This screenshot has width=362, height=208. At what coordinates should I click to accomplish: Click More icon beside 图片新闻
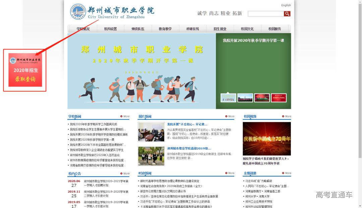tap(230, 117)
